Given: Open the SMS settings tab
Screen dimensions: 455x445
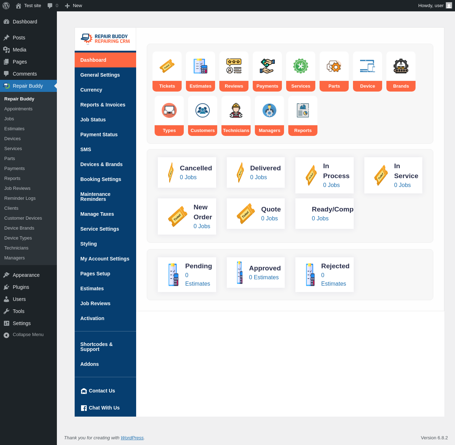Looking at the screenshot, I should (x=105, y=149).
